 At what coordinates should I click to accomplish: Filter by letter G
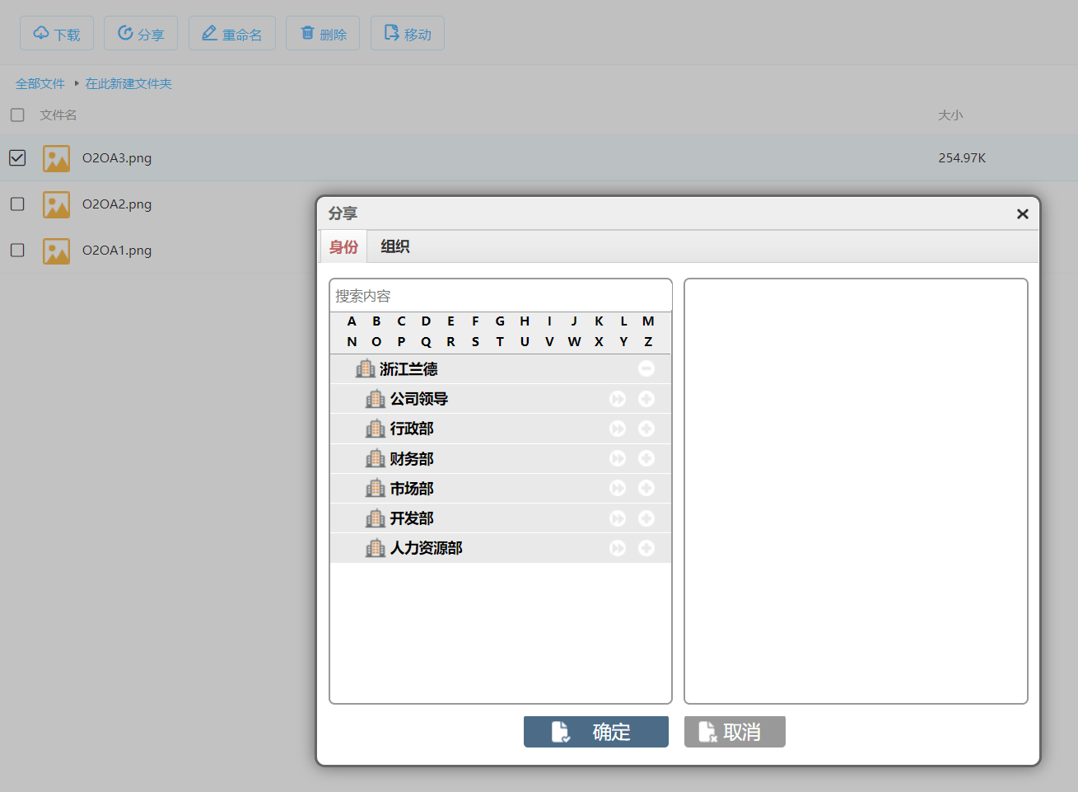[x=500, y=321]
